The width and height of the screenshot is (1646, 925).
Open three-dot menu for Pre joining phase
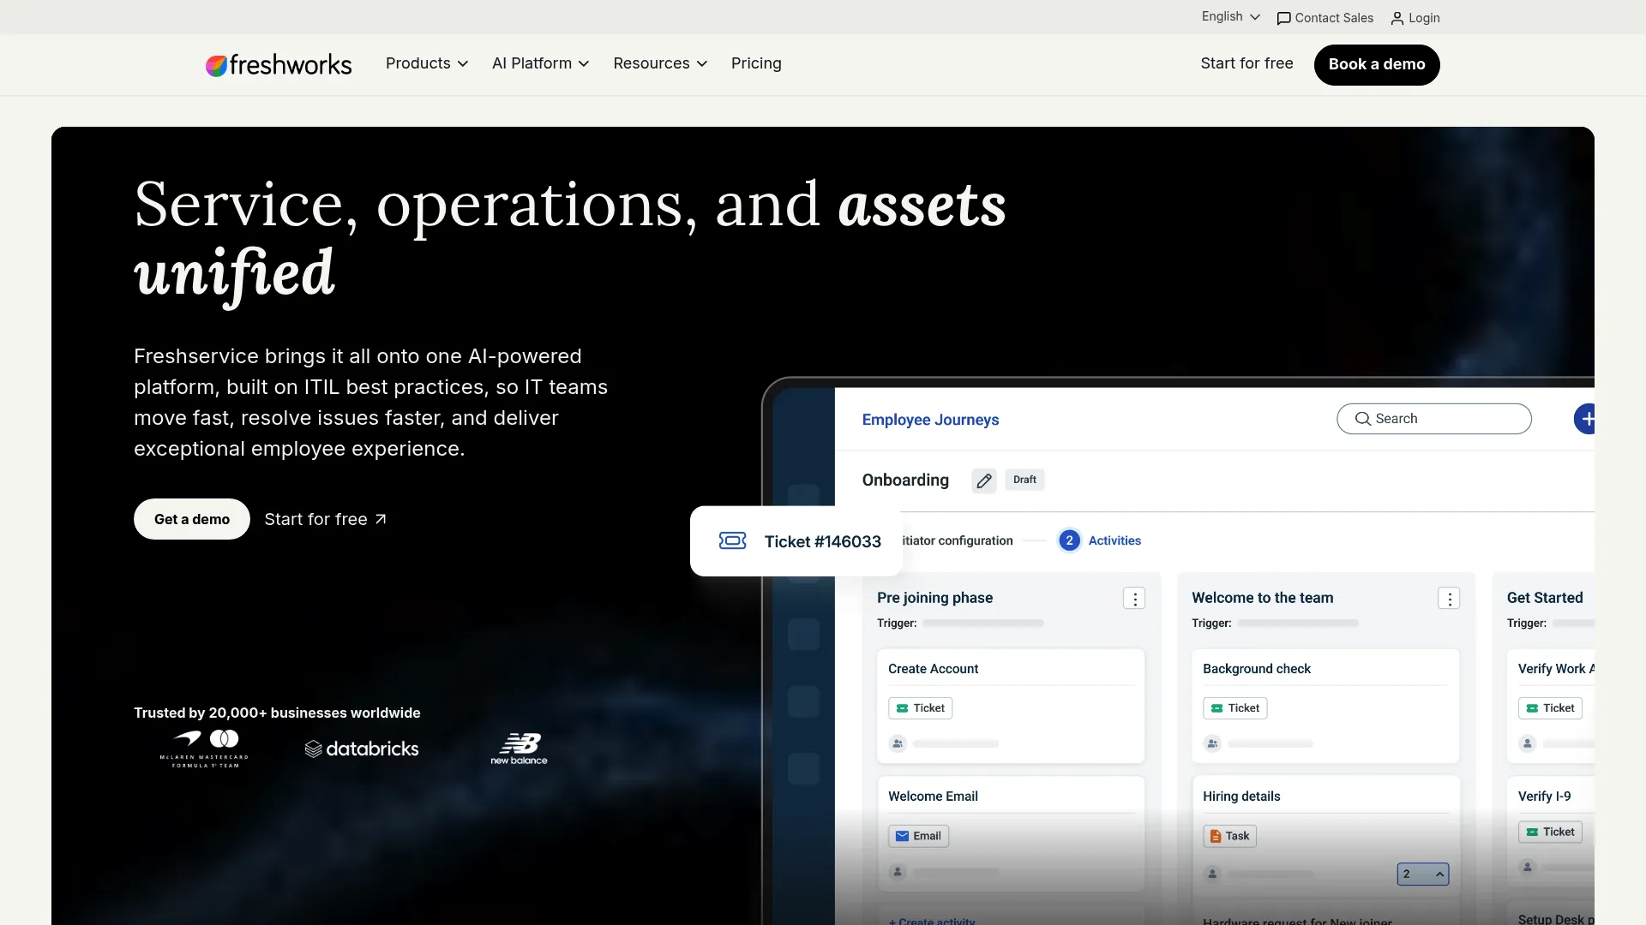click(1134, 599)
